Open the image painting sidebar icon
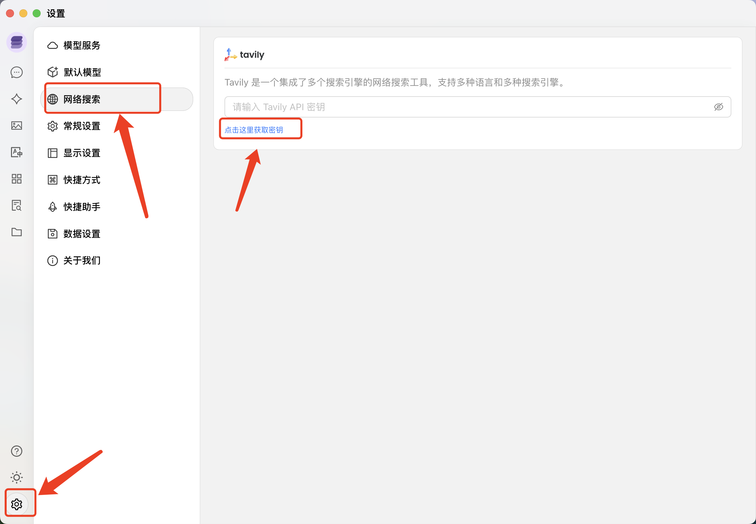 17,126
